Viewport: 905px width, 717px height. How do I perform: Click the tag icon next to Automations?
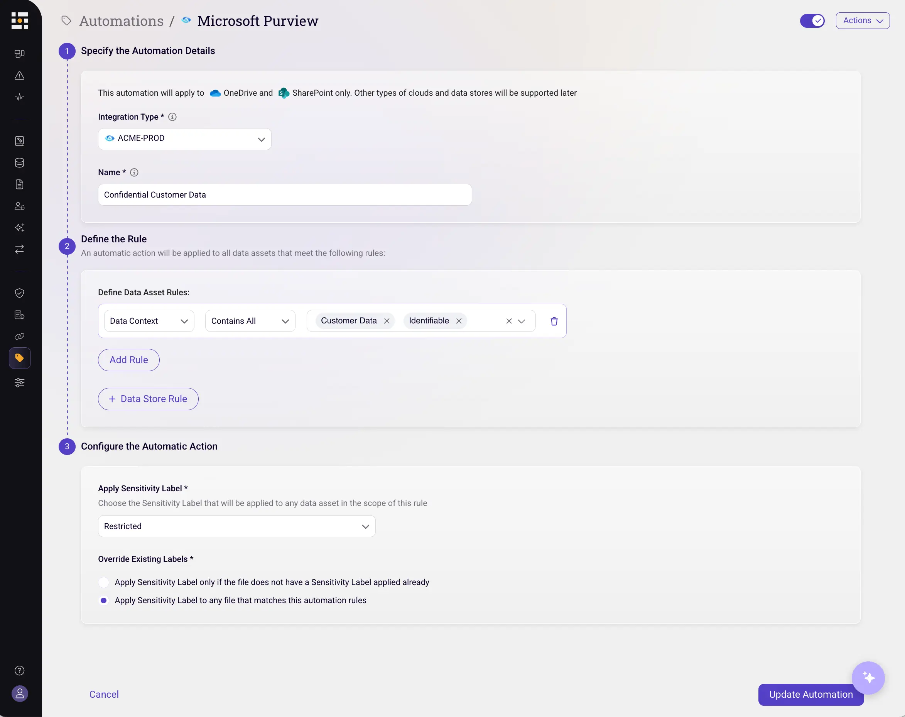66,20
